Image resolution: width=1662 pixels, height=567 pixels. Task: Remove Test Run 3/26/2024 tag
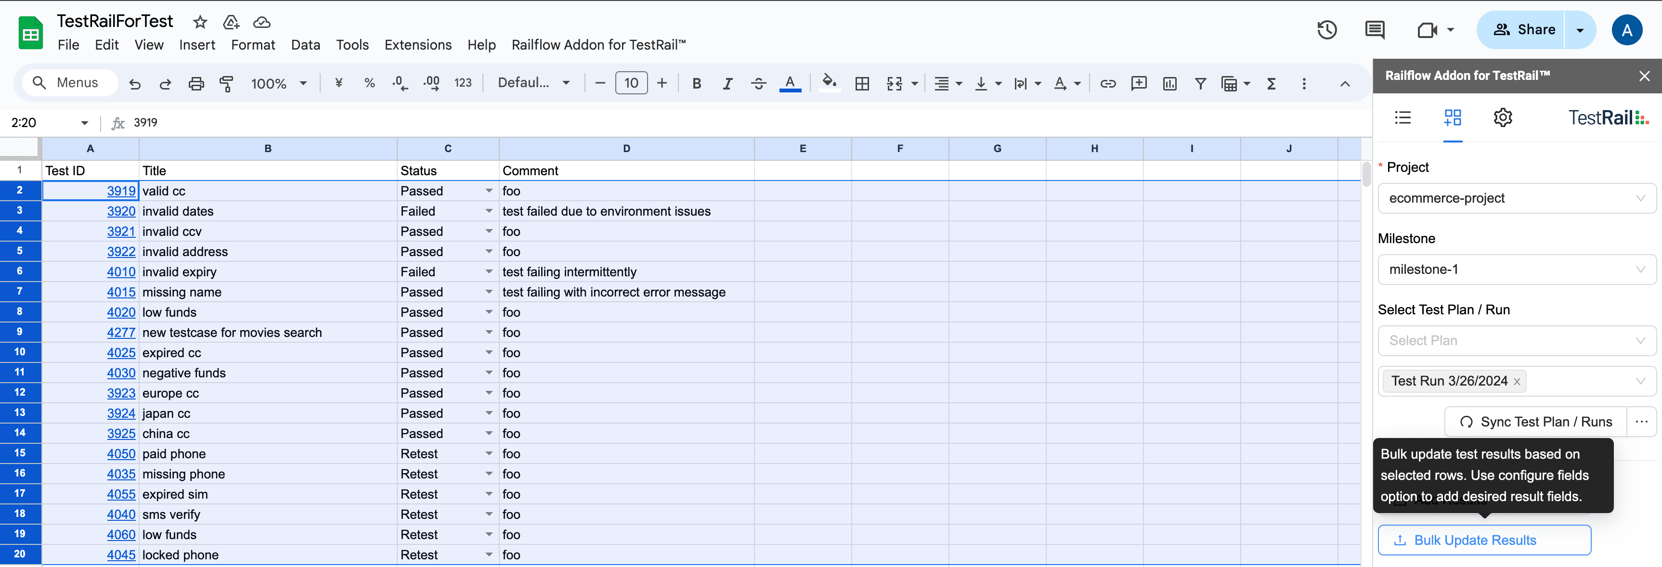point(1517,382)
